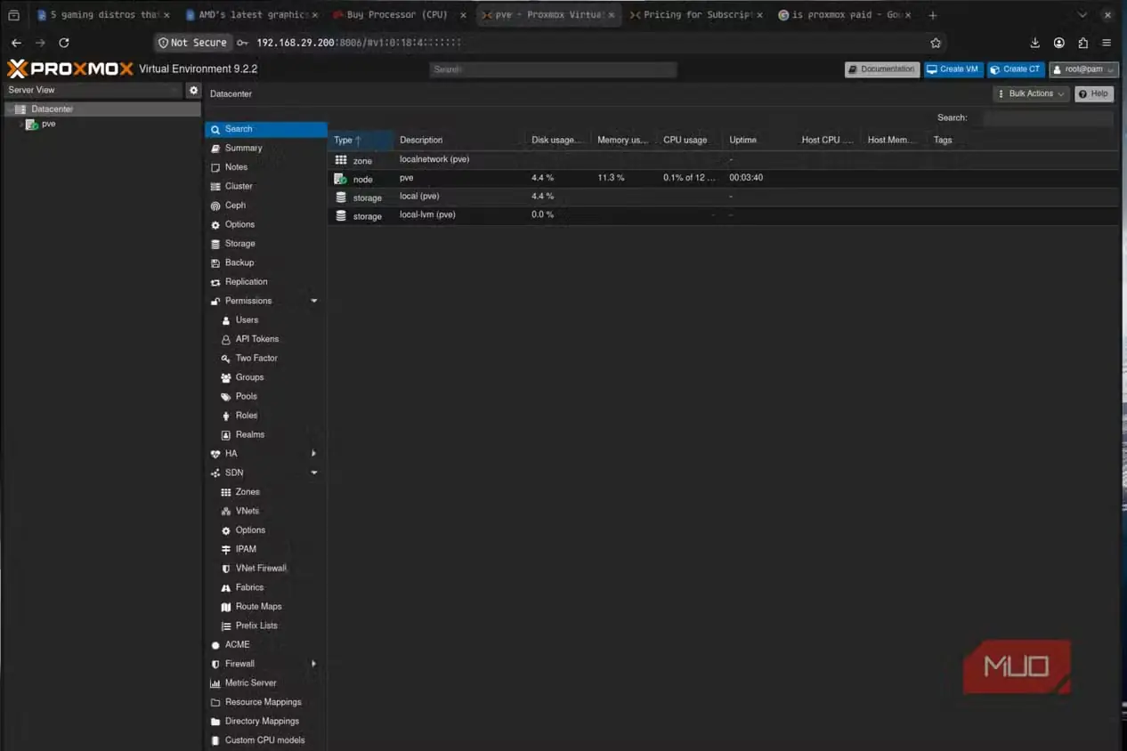Click the Create VM button

953,69
